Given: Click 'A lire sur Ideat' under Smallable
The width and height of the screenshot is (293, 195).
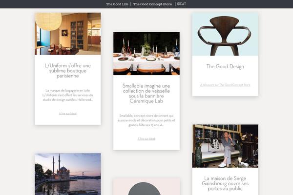Looking at the screenshot, I should point(146,139).
